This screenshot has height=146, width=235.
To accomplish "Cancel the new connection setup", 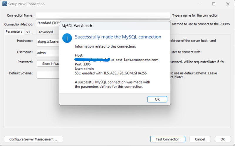I will click(x=200, y=139).
